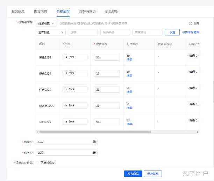Screen dimensions: 214x181
Task: Switch to the 基础信息 tab
Action: 18,12
